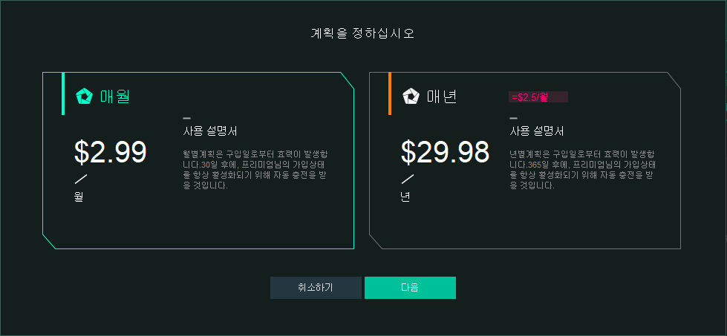Image resolution: width=727 pixels, height=336 pixels.
Task: Select the 매년 yearly plan title
Action: (442, 96)
